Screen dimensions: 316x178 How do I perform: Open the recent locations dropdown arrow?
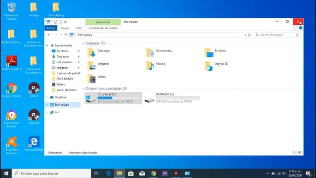click(x=61, y=35)
